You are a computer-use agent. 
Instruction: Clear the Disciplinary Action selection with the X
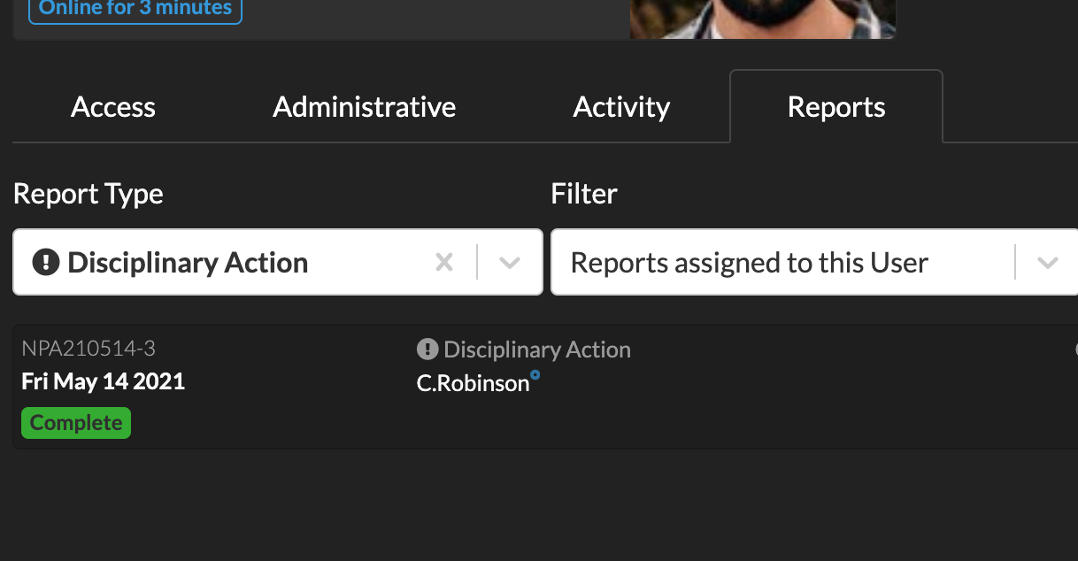[x=443, y=261]
